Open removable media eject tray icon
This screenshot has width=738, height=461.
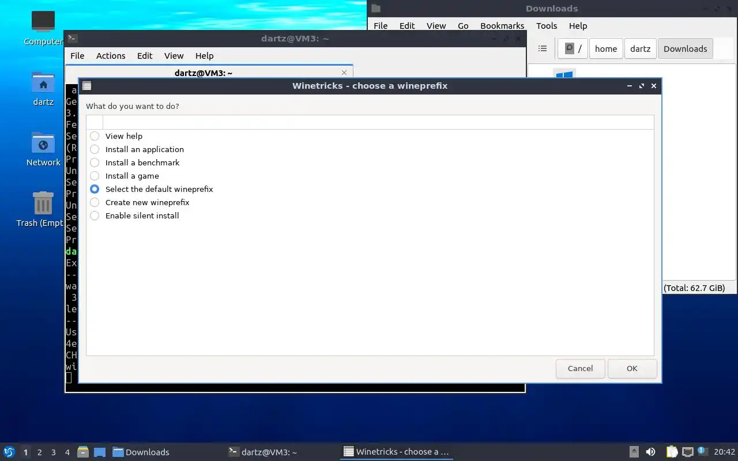coord(634,452)
